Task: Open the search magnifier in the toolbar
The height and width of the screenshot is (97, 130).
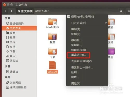Action: pyautogui.click(x=121, y=11)
